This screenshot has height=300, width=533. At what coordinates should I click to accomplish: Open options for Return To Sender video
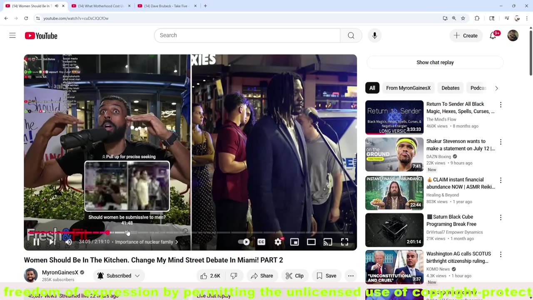point(501,105)
